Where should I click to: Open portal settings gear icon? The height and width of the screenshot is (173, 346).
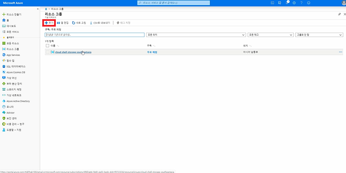pyautogui.click(x=294, y=3)
